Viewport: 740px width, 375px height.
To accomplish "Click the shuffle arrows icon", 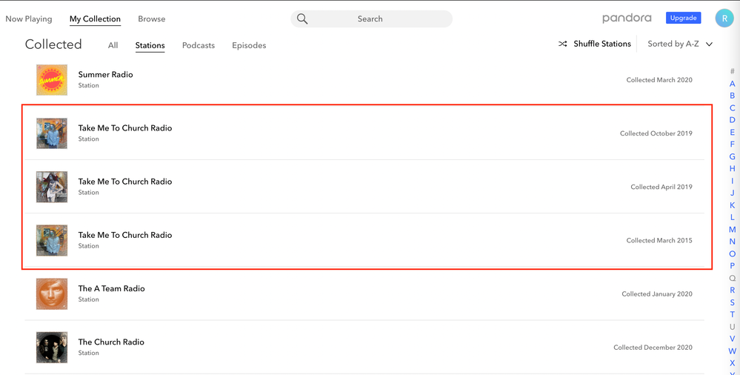I will [563, 44].
